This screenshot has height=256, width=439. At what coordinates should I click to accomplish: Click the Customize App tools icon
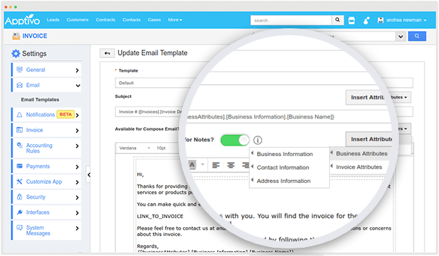tap(19, 181)
